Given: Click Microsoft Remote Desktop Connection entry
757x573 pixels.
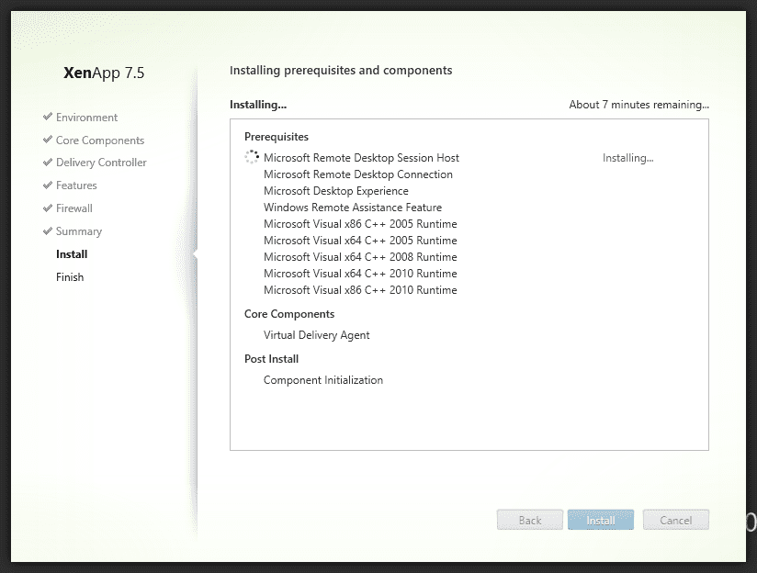Looking at the screenshot, I should click(357, 174).
